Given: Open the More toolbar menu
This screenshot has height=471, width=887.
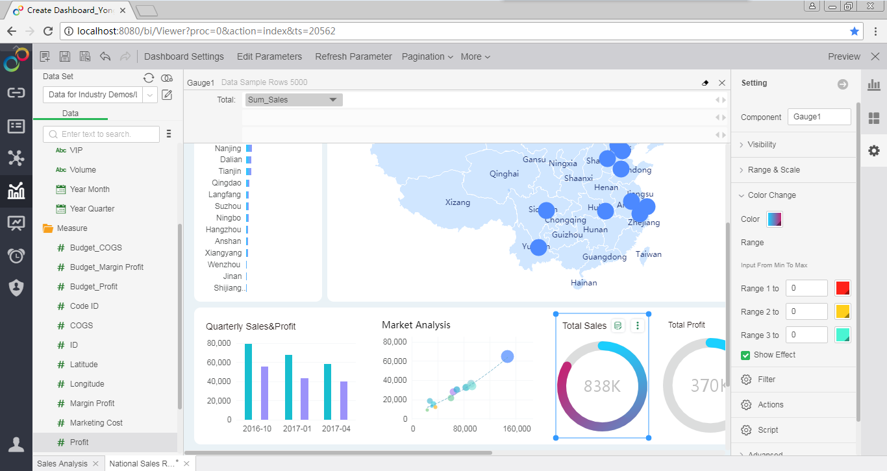Looking at the screenshot, I should 475,56.
